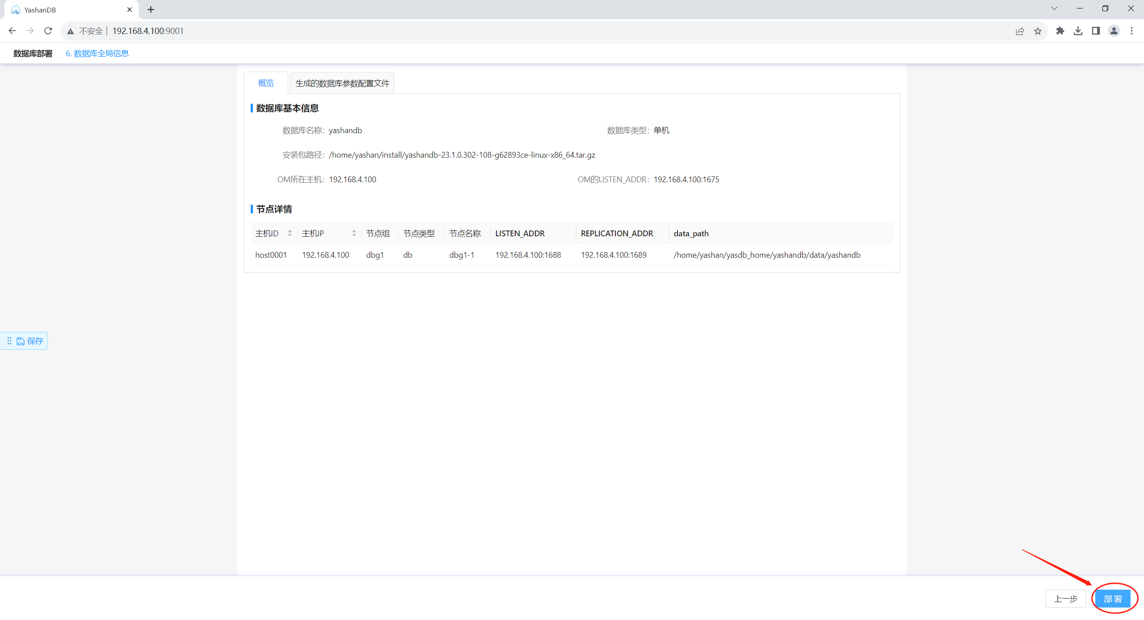Click the database name yashandb value

tap(345, 130)
